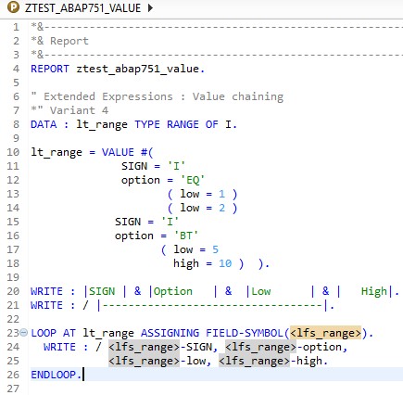Click ENDLOOP on line 26
Viewport: 403px width, 395px height.
coord(54,375)
